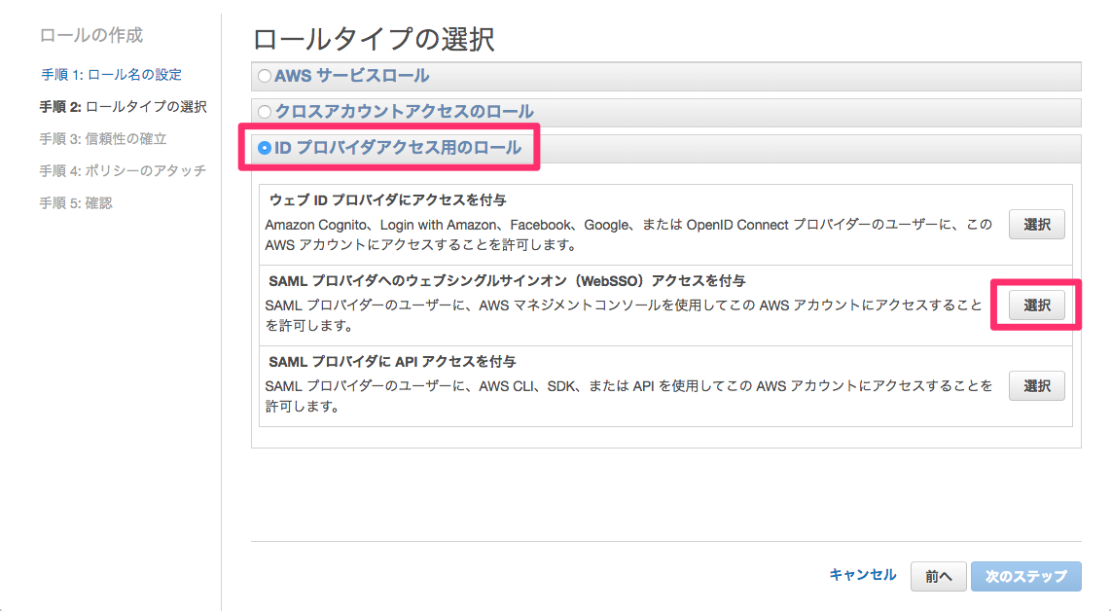Image resolution: width=1111 pixels, height=611 pixels.
Task: Select the クロスアカウントアクセスのロール radio button
Action: (x=265, y=112)
